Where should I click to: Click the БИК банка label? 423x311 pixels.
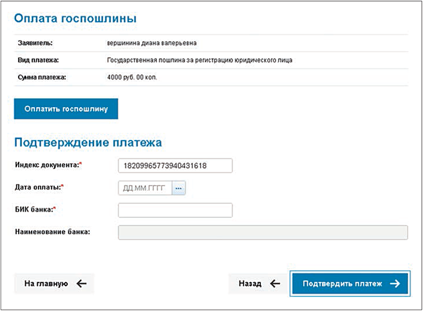coord(35,209)
